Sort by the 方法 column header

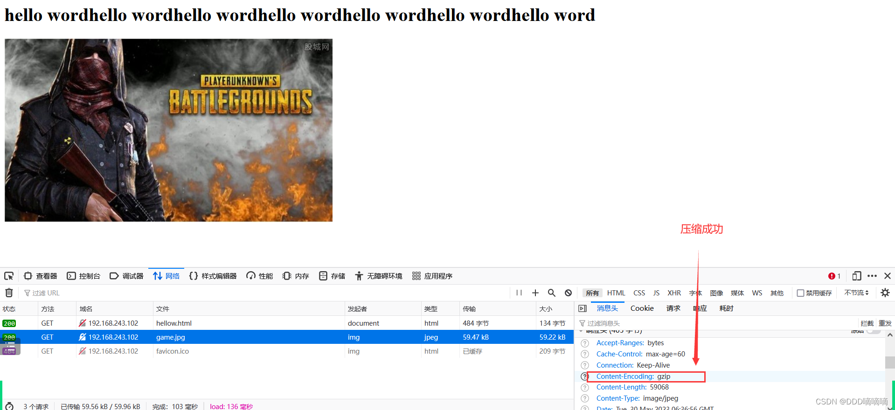57,309
